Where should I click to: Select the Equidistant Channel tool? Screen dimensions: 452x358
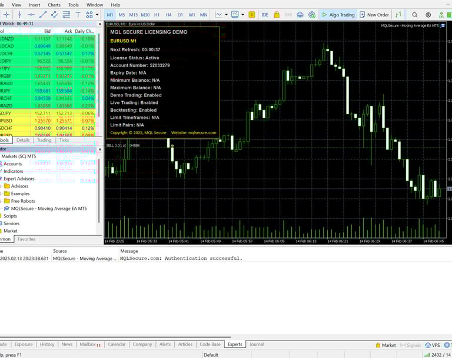tap(55, 15)
